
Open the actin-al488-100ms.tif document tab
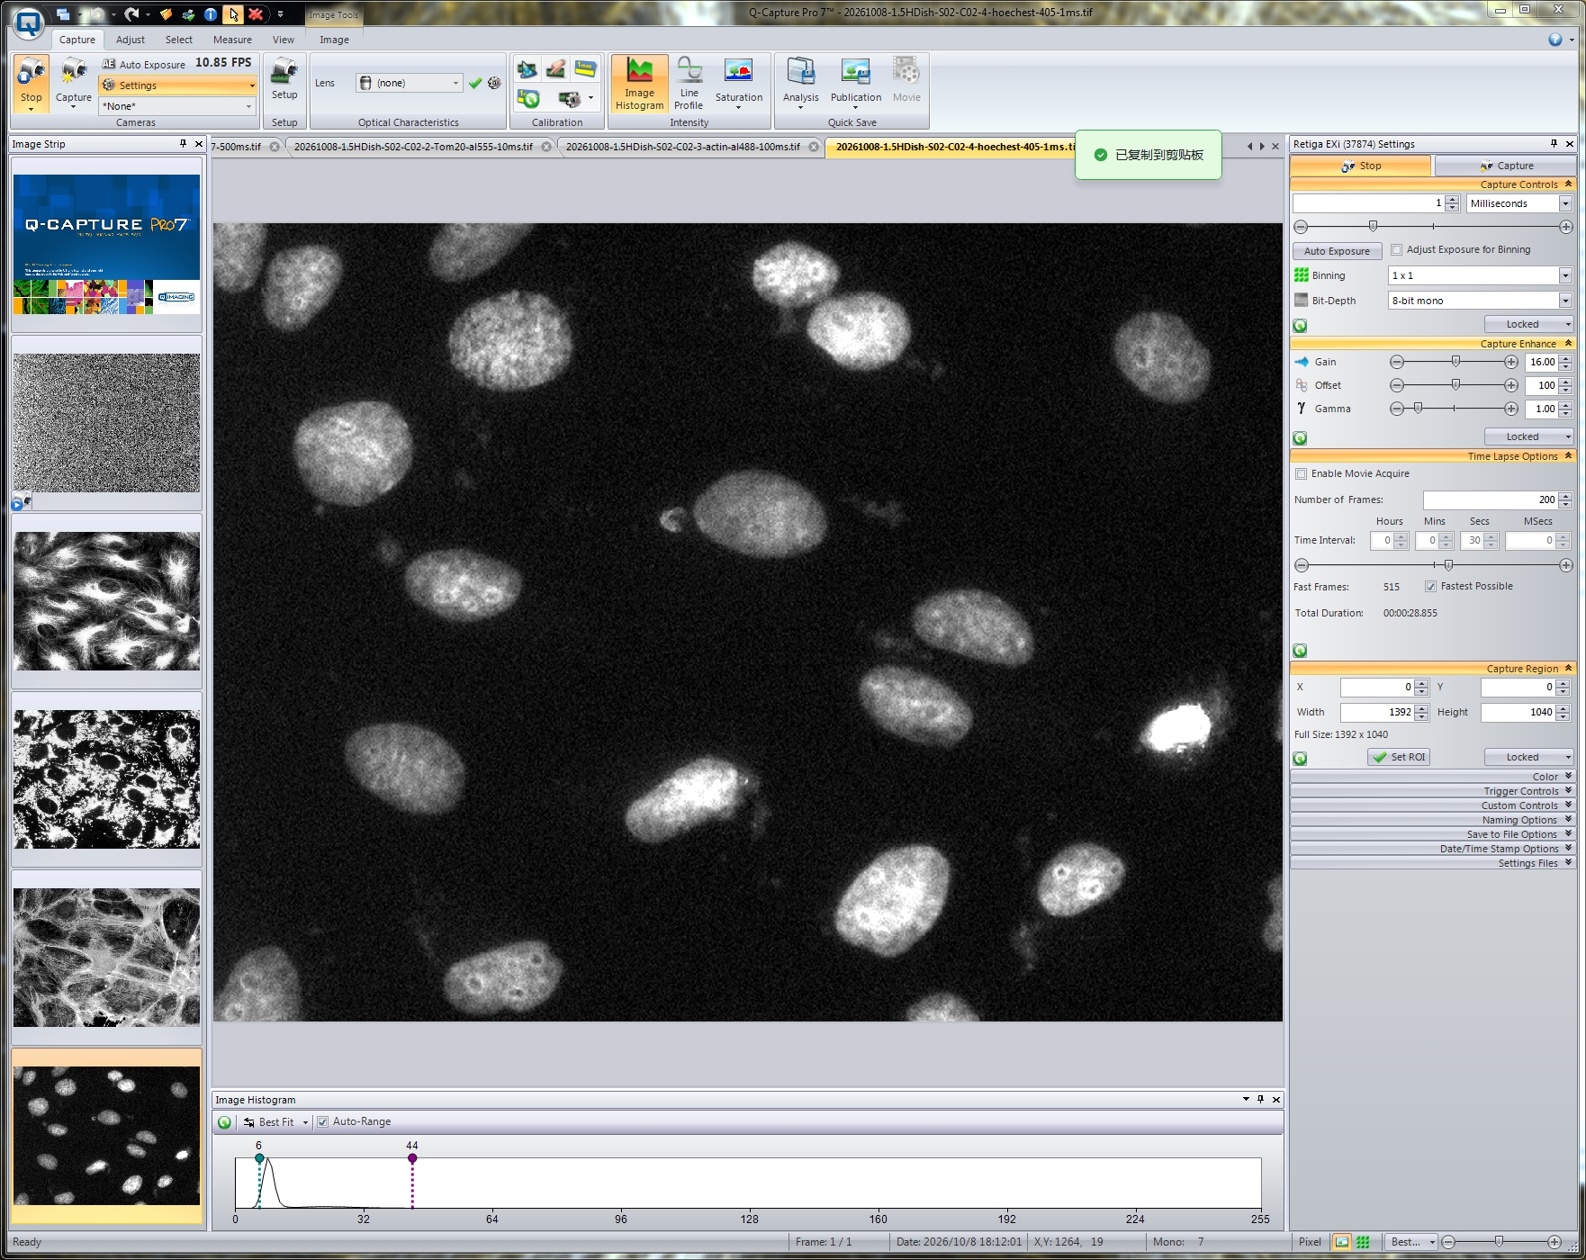coord(682,147)
